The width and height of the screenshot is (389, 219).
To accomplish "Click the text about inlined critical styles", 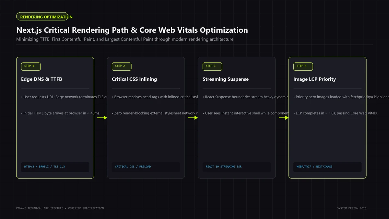I will click(x=155, y=97).
